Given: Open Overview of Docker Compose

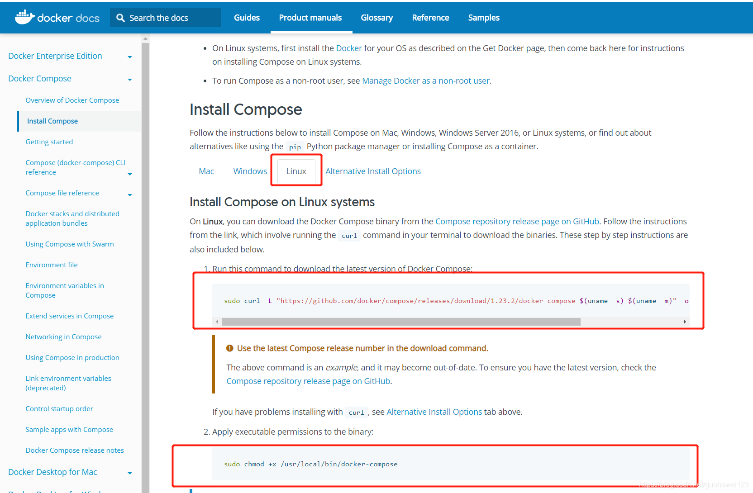Looking at the screenshot, I should pyautogui.click(x=72, y=100).
